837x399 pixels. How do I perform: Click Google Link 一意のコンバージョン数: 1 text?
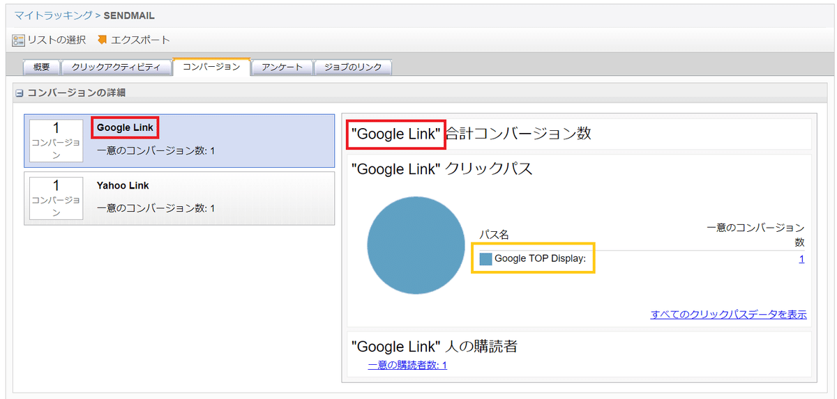click(x=156, y=150)
